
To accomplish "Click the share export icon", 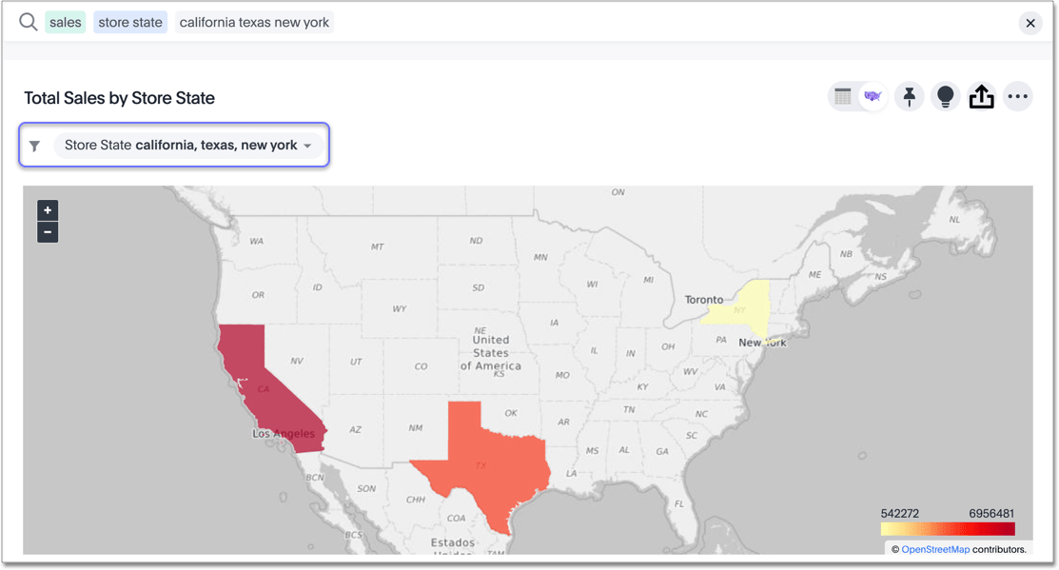I will [982, 96].
